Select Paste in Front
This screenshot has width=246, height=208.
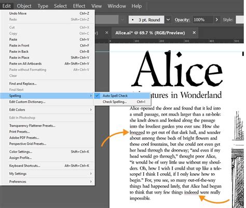(47, 46)
